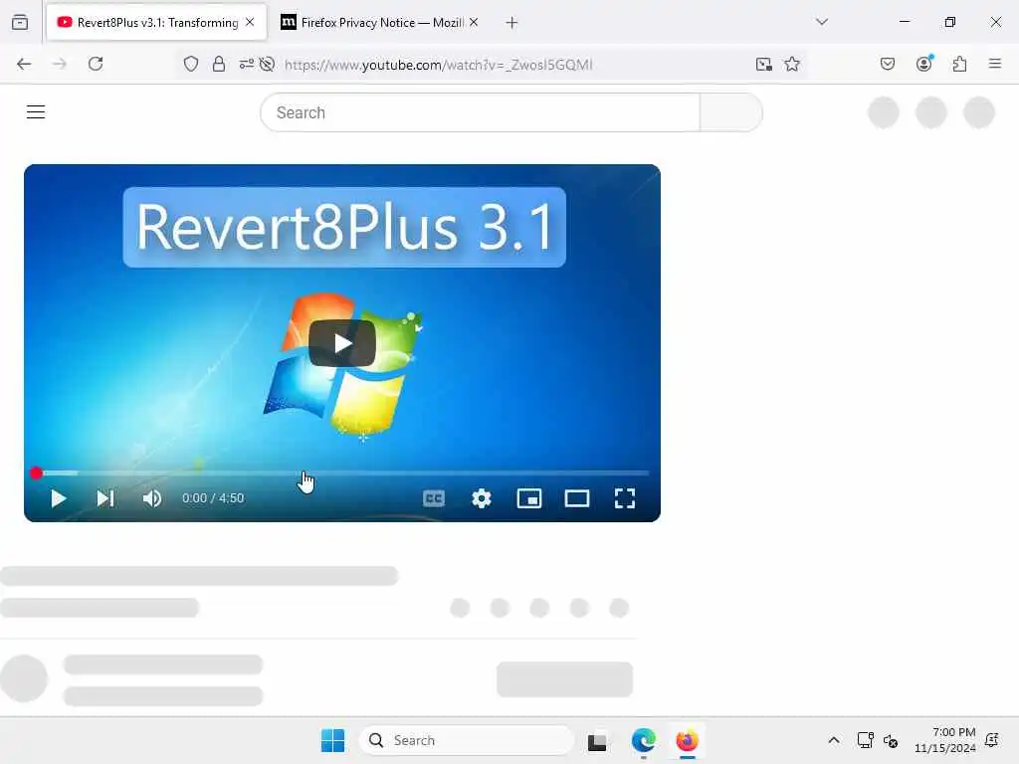Skip to the next video
This screenshot has width=1019, height=764.
(x=105, y=498)
